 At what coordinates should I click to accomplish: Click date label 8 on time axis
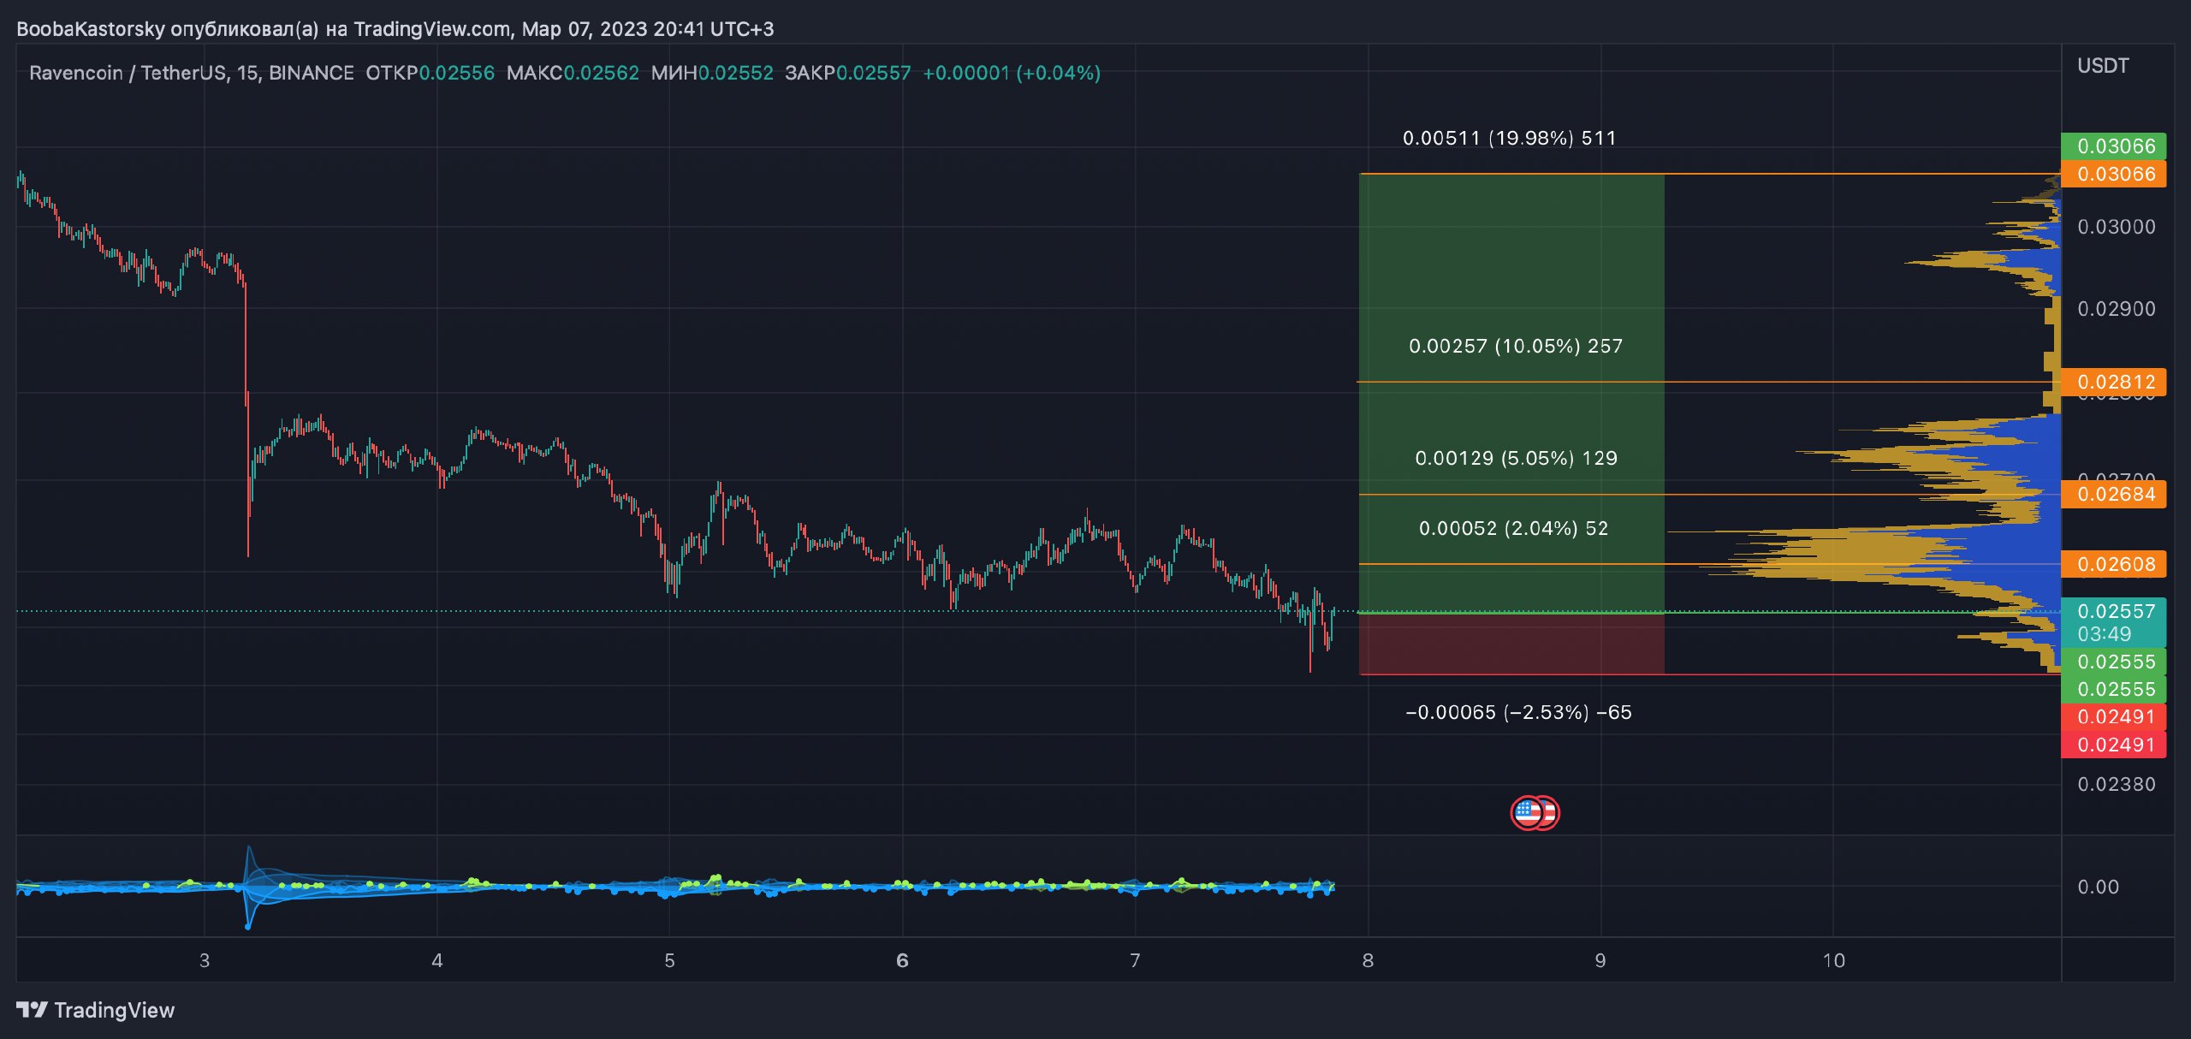1368,960
